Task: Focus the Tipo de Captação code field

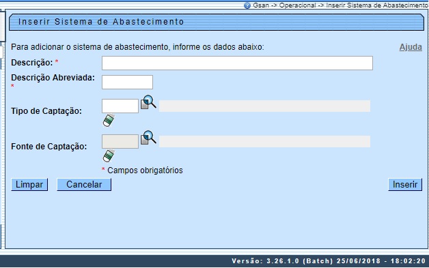Action: [120, 106]
